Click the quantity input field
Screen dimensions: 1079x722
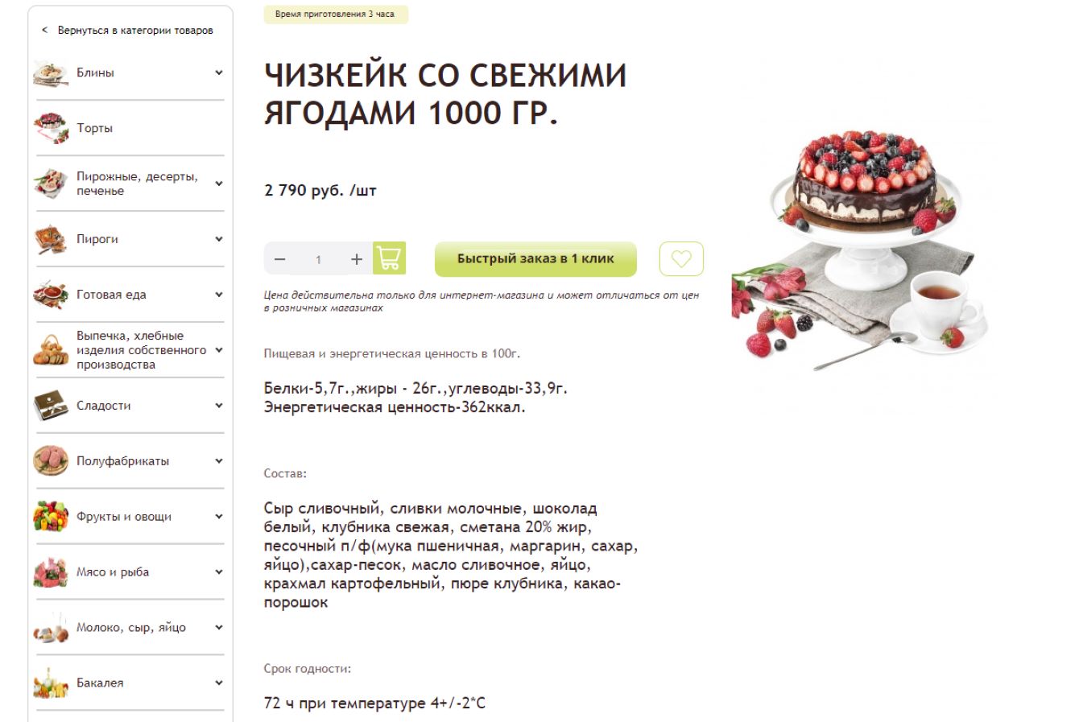[x=319, y=259]
